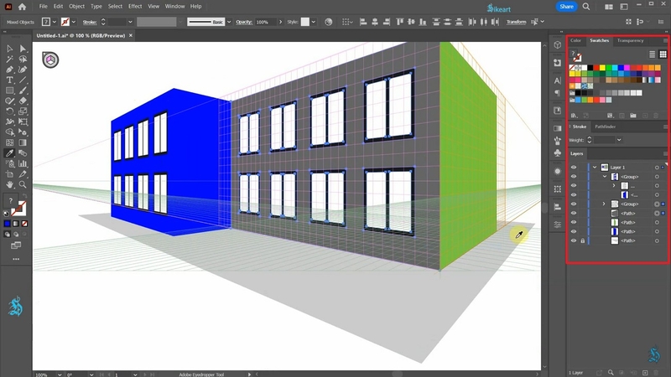Close the Untitled-1.ai document tab
Image resolution: width=671 pixels, height=377 pixels.
pyautogui.click(x=131, y=35)
